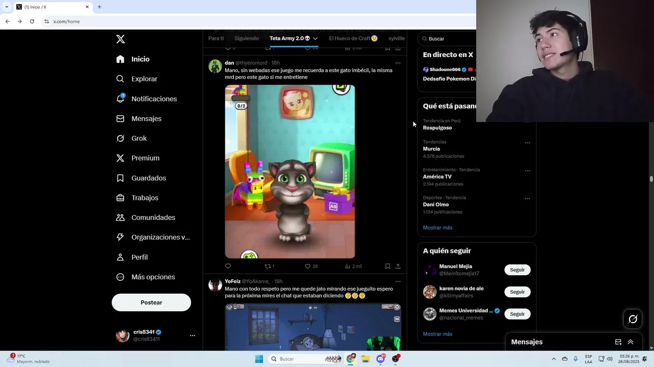Open Premium X icon in sidebar

(120, 158)
